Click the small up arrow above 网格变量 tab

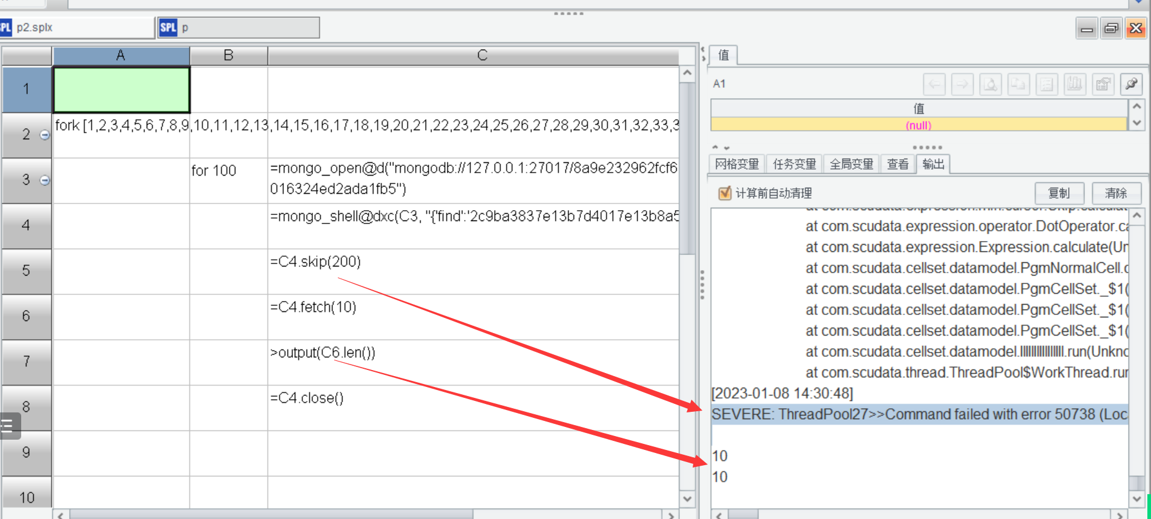715,147
